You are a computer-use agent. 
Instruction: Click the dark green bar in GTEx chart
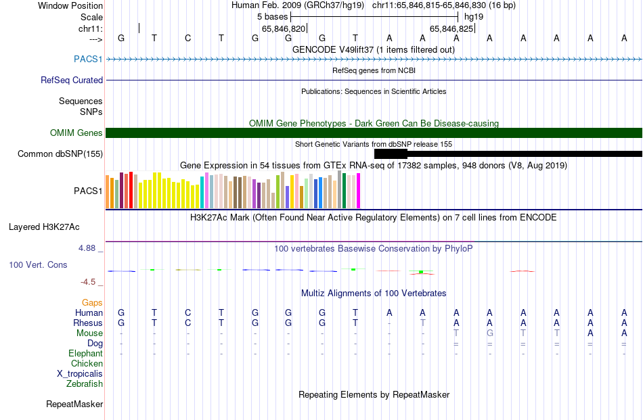(344, 191)
